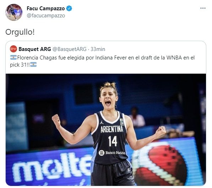The width and height of the screenshot is (212, 188).
Task: Click the 33min timestamp
Action: tap(98, 49)
